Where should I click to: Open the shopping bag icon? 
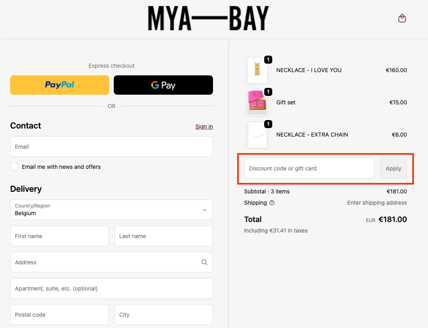[x=402, y=18]
